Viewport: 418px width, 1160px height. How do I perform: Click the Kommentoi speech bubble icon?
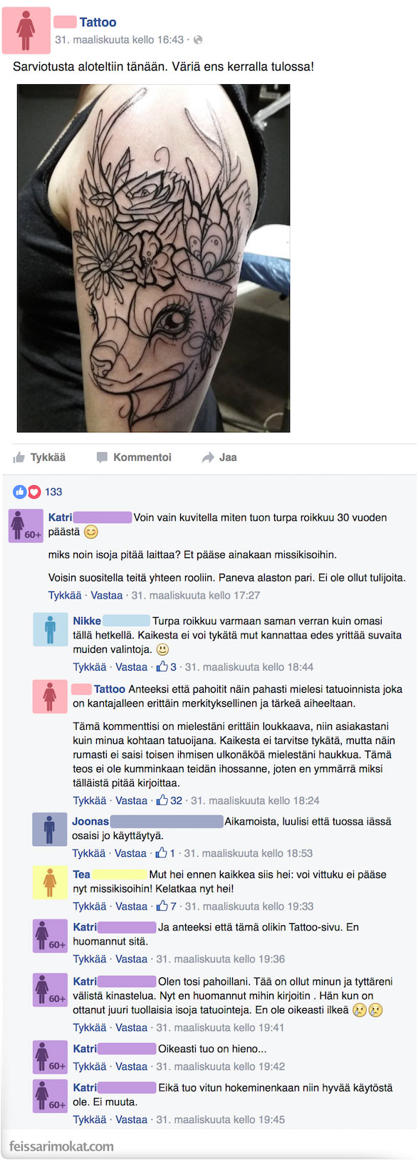102,457
